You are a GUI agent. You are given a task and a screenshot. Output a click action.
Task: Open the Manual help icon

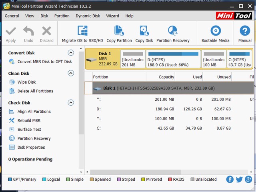(x=245, y=31)
